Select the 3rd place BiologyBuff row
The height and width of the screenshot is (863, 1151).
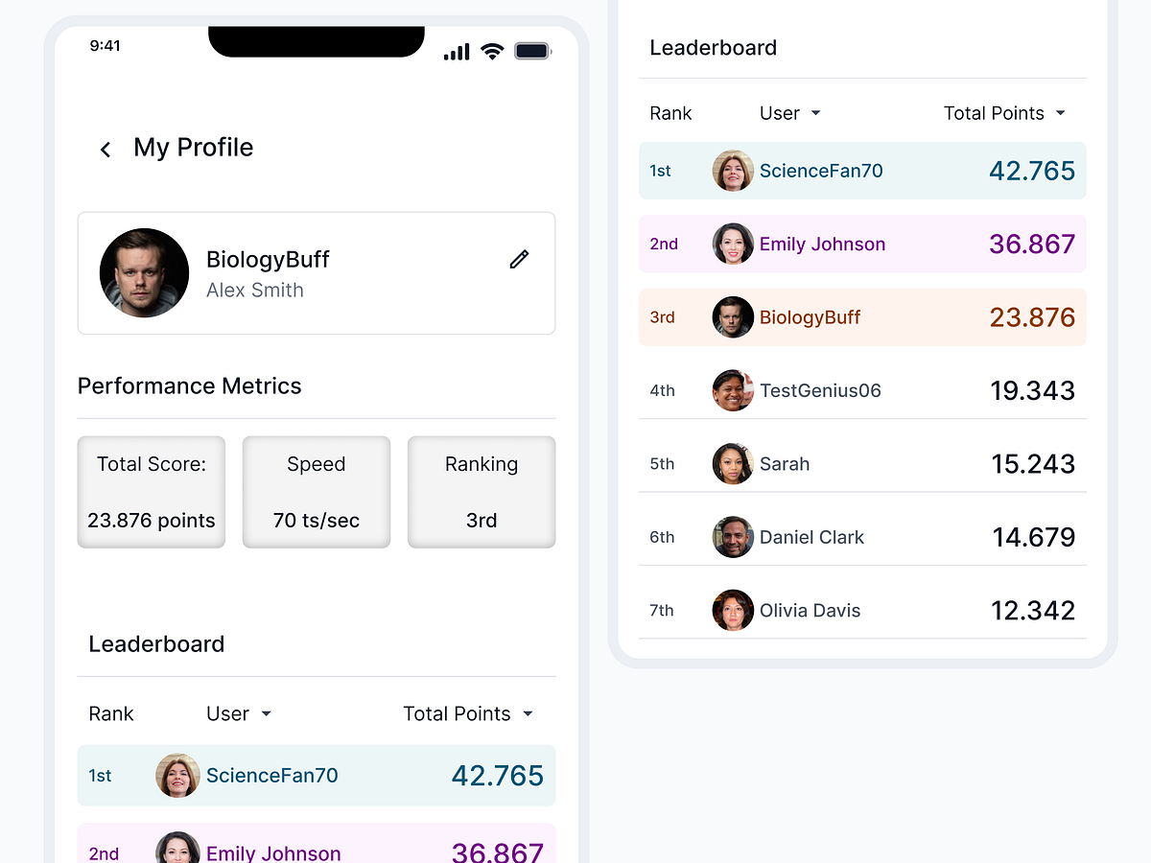tap(861, 316)
